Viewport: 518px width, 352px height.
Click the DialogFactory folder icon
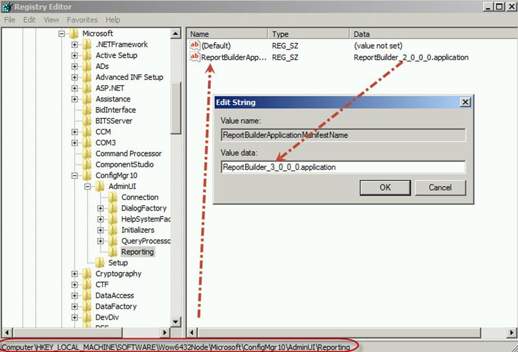113,208
